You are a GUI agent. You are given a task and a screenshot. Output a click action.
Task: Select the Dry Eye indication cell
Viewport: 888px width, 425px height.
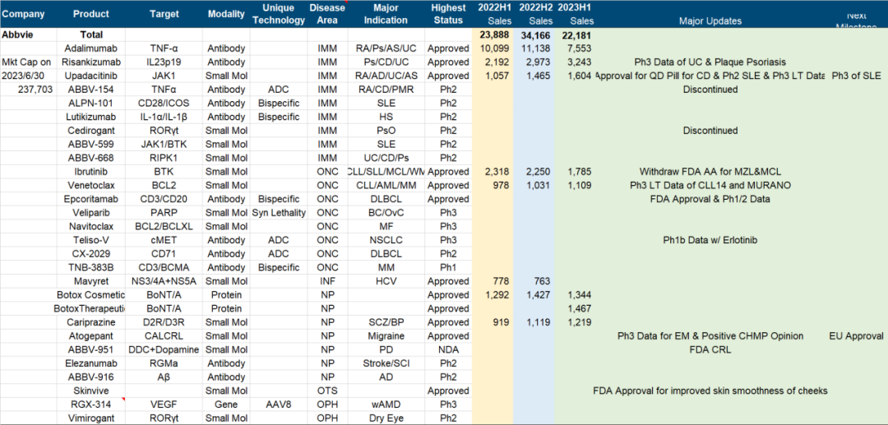[386, 418]
